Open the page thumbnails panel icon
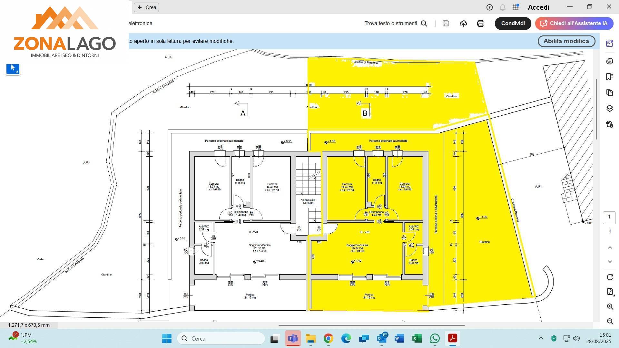This screenshot has width=619, height=348. pyautogui.click(x=609, y=92)
